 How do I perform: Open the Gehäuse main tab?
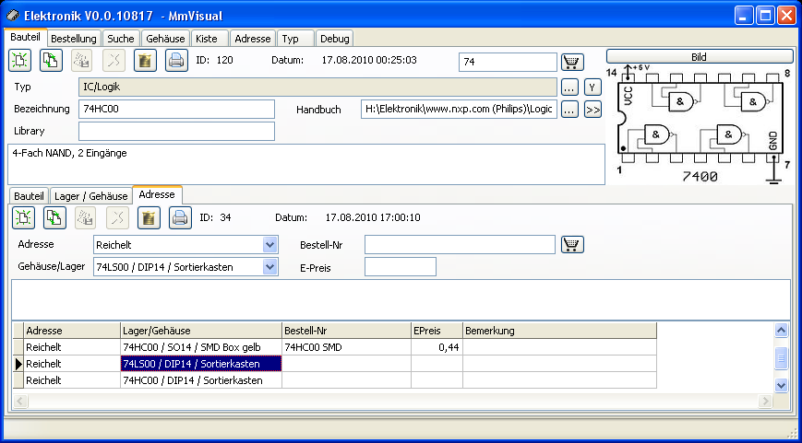click(165, 39)
